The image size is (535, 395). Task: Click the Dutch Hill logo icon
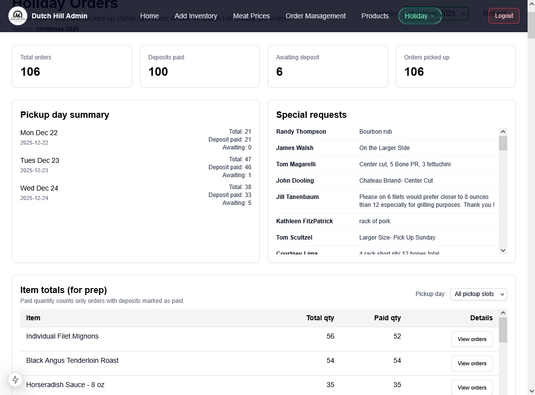(18, 16)
